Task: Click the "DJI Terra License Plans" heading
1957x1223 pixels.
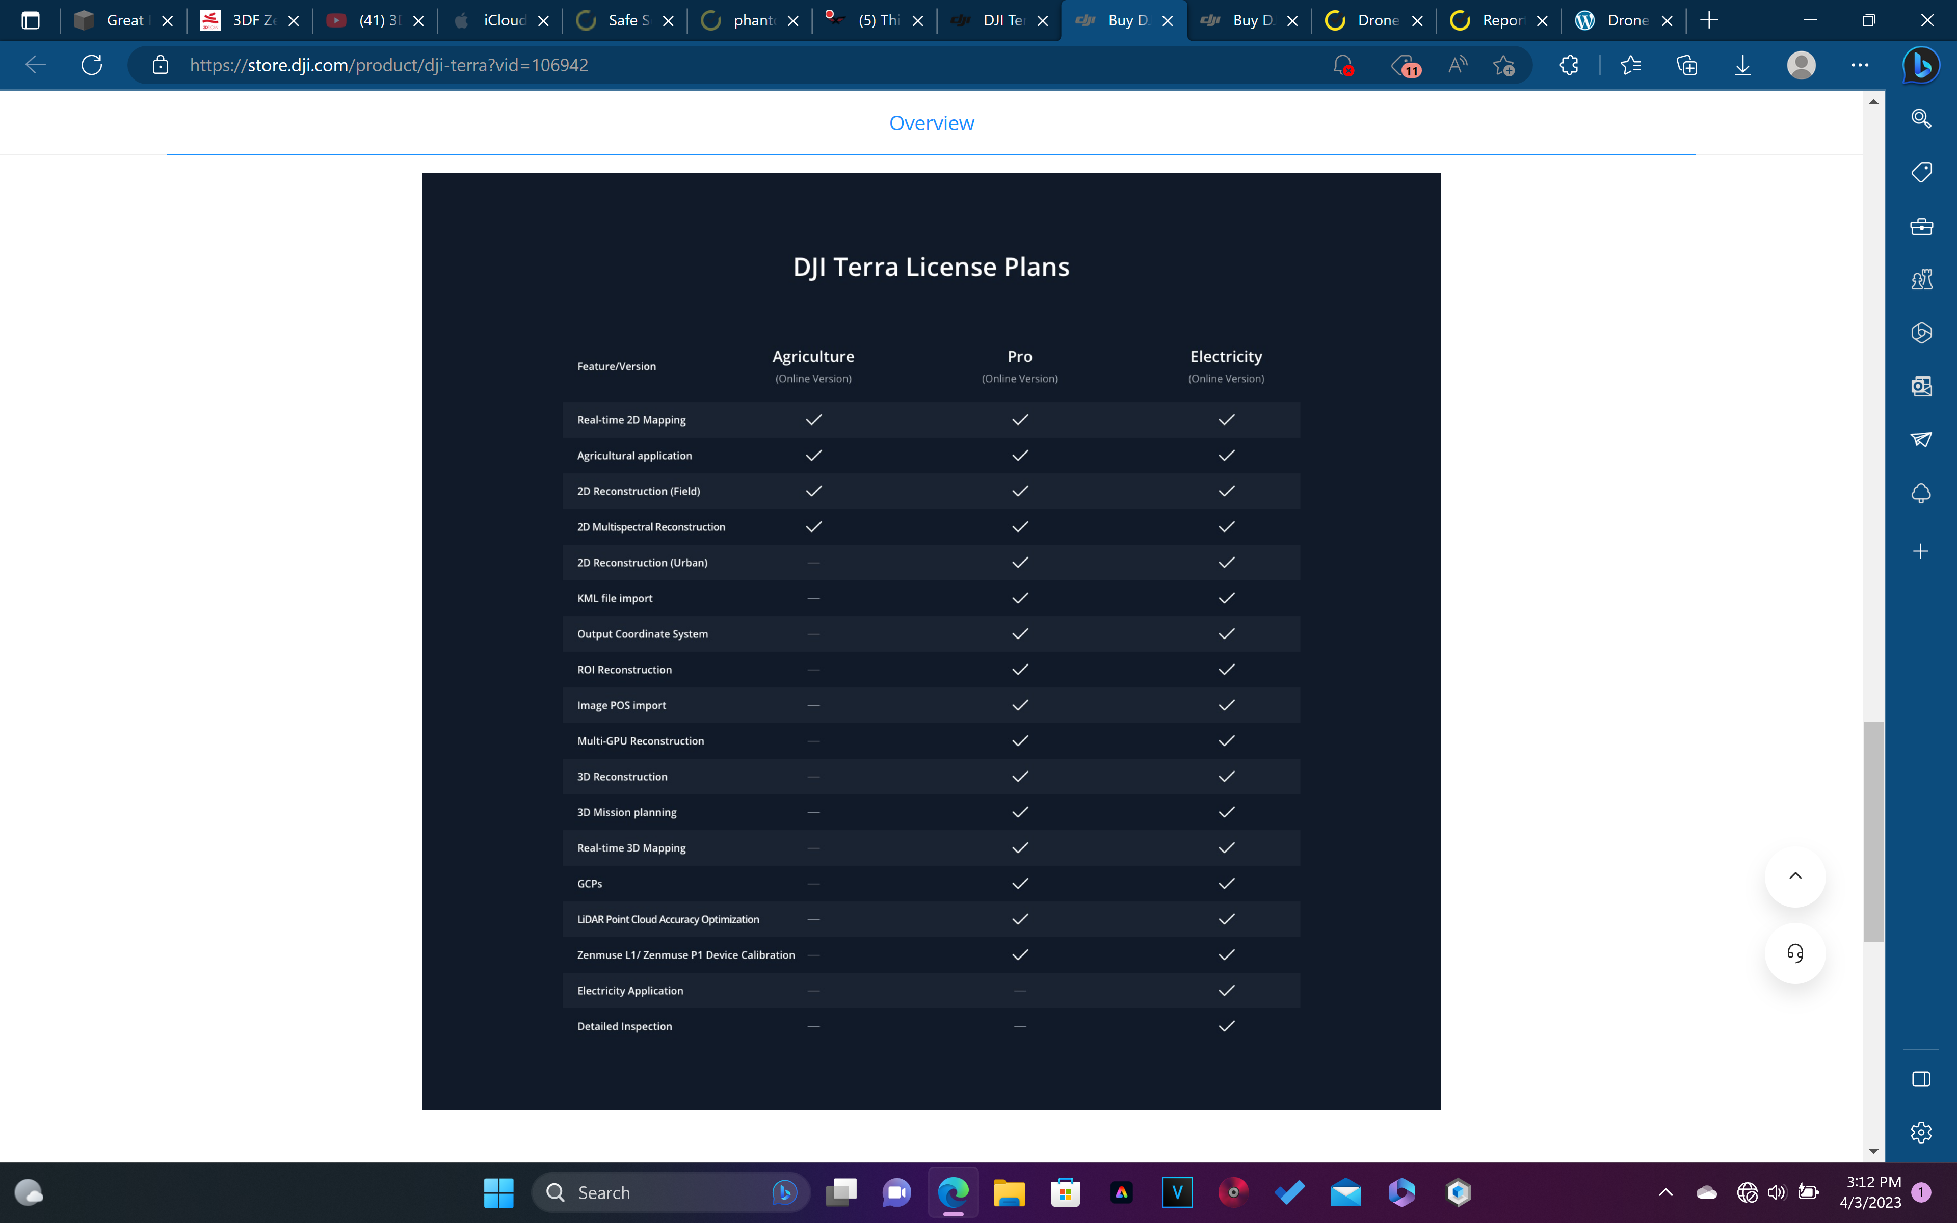Action: [x=932, y=267]
